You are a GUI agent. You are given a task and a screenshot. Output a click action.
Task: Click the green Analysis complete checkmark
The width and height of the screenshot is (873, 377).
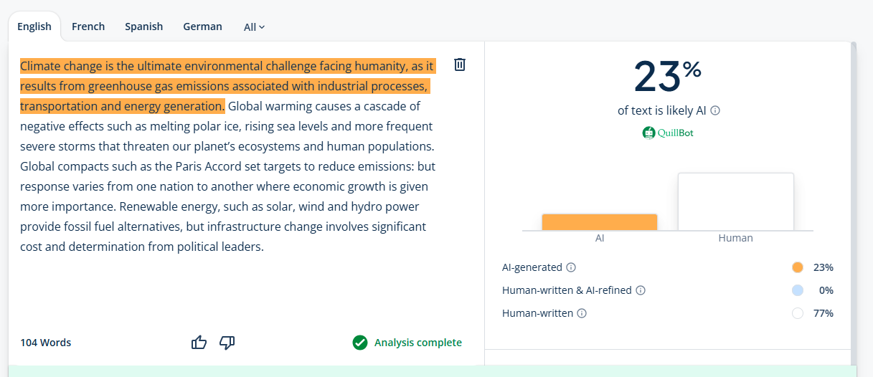point(360,343)
